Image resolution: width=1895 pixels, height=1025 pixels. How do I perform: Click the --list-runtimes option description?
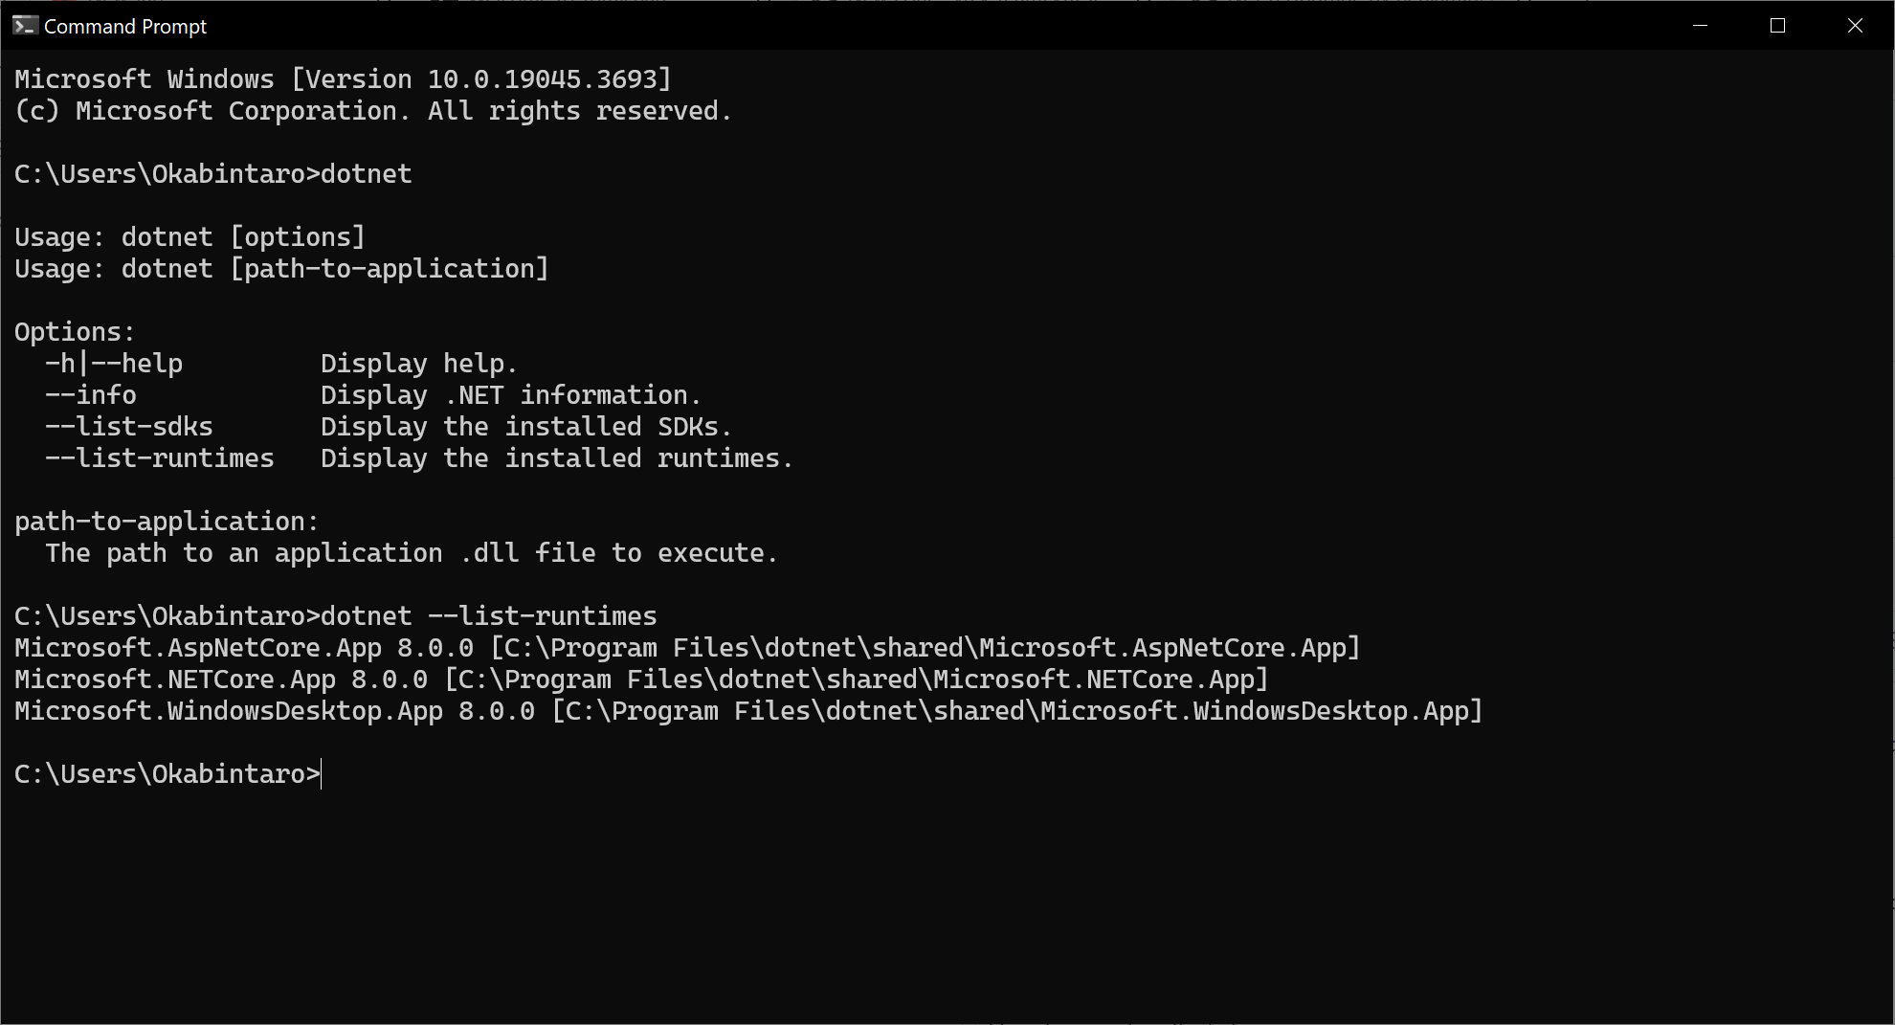[x=555, y=458]
